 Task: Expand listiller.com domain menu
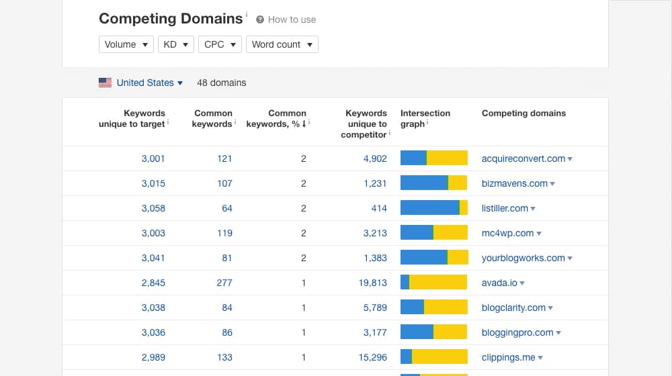pyautogui.click(x=533, y=209)
